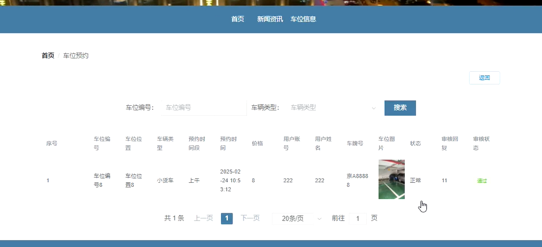The width and height of the screenshot is (542, 247).
Task: Click the 预约时间 column header
Action: click(229, 143)
